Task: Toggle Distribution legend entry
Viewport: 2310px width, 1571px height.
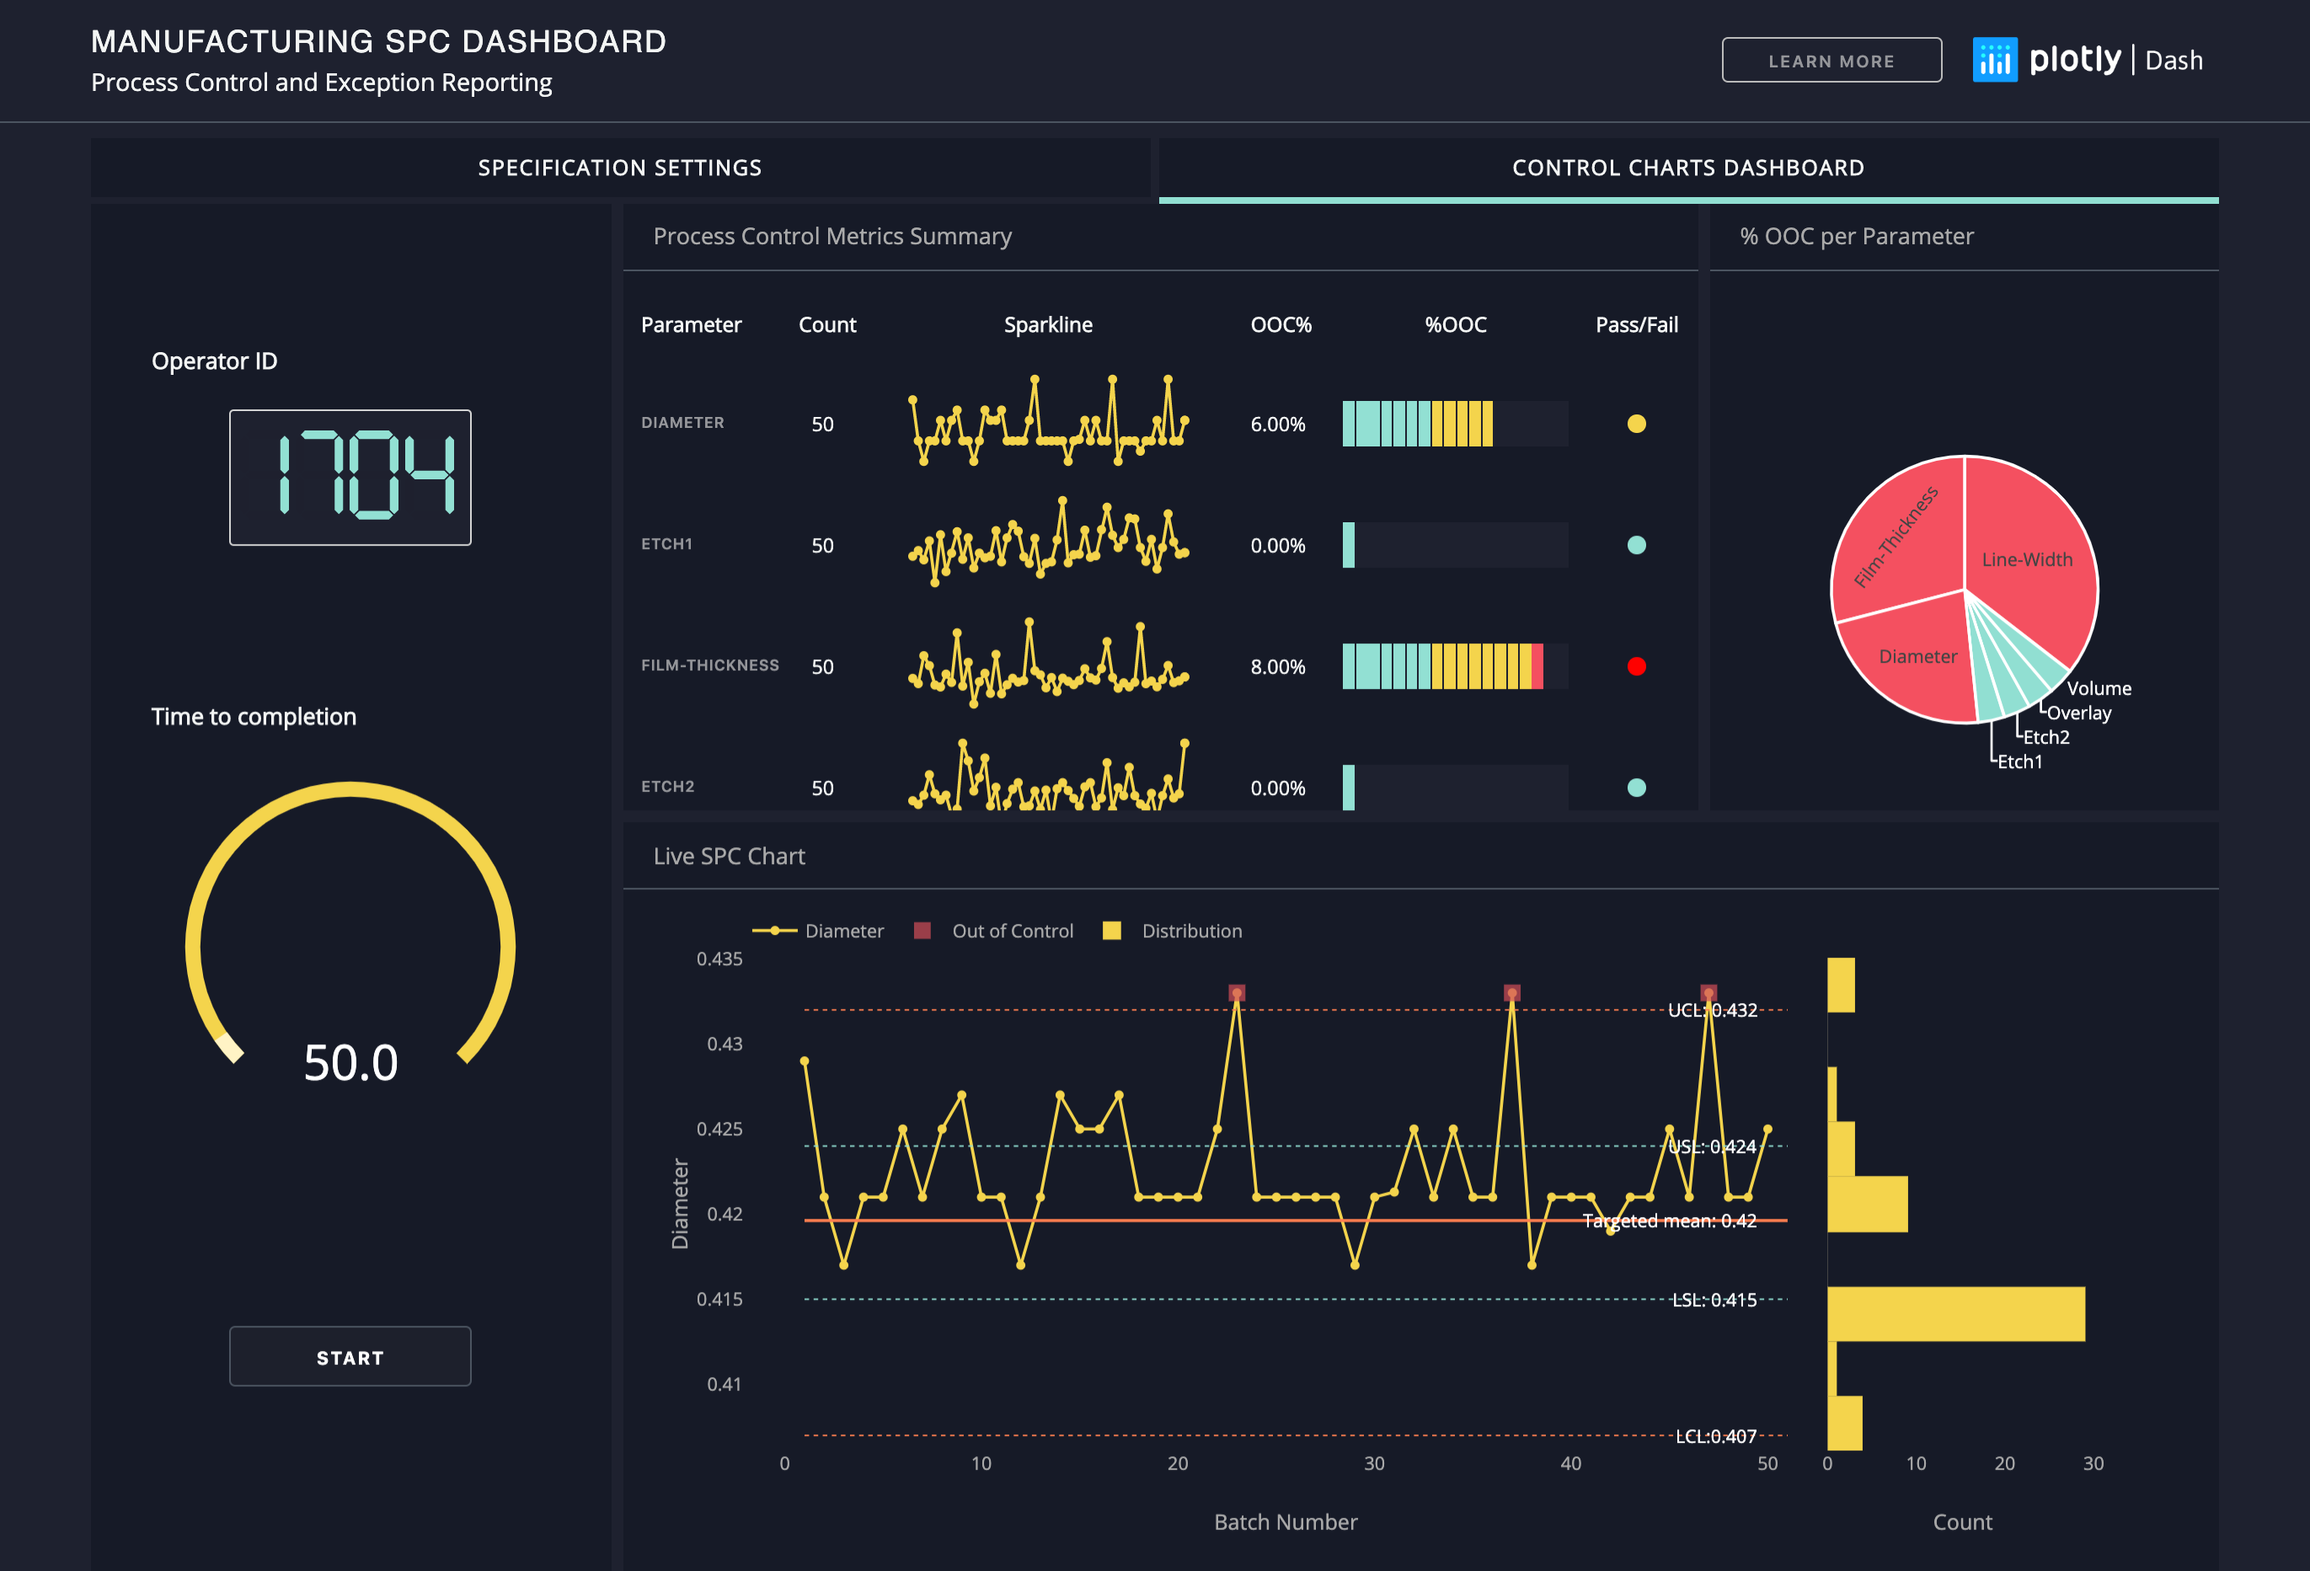Action: pos(1173,931)
